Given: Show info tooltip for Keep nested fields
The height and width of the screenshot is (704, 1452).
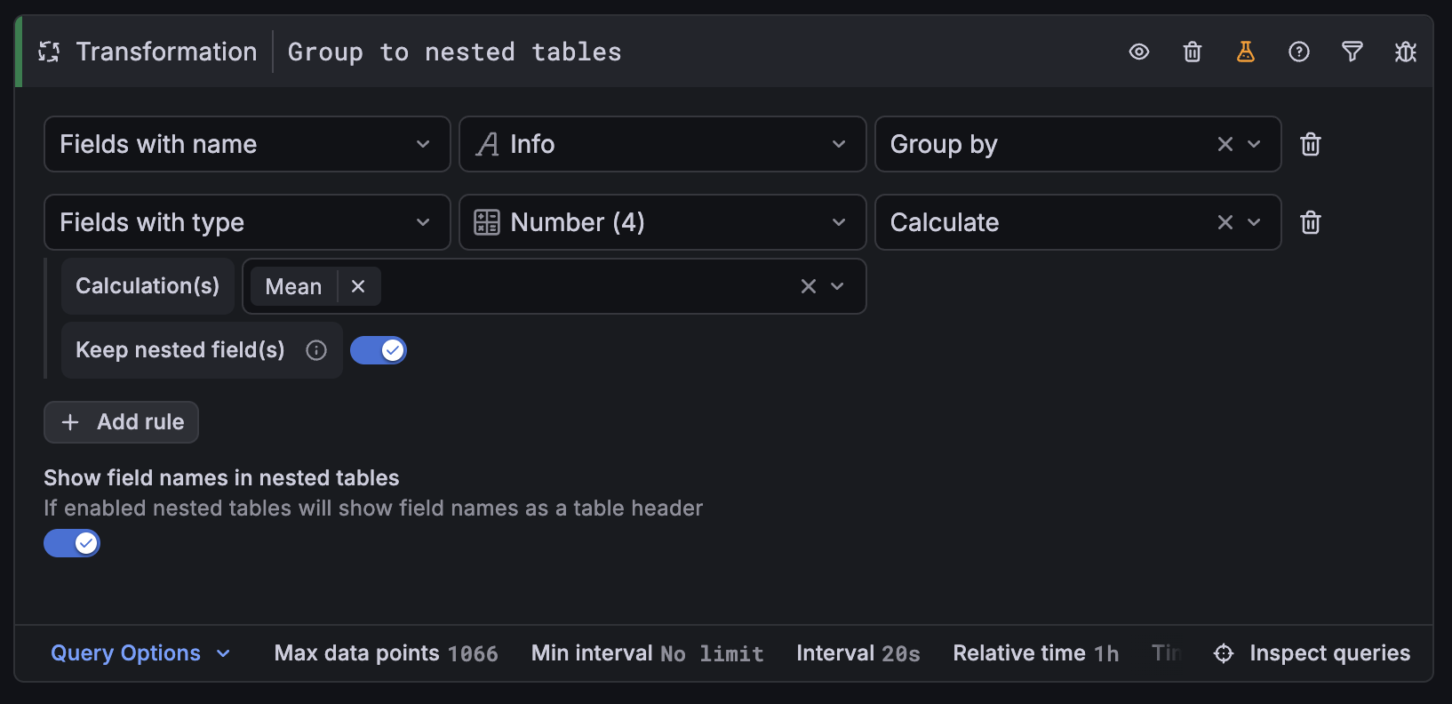Looking at the screenshot, I should coord(316,350).
